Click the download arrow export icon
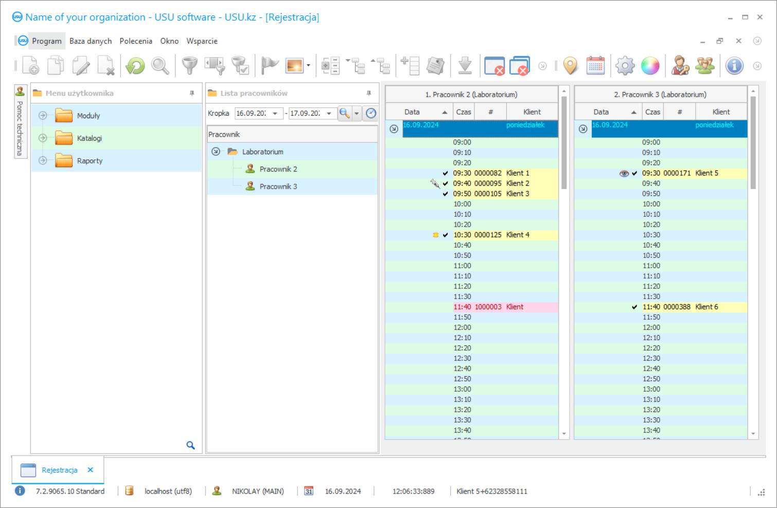Screen dimensions: 777x508 pyautogui.click(x=465, y=66)
